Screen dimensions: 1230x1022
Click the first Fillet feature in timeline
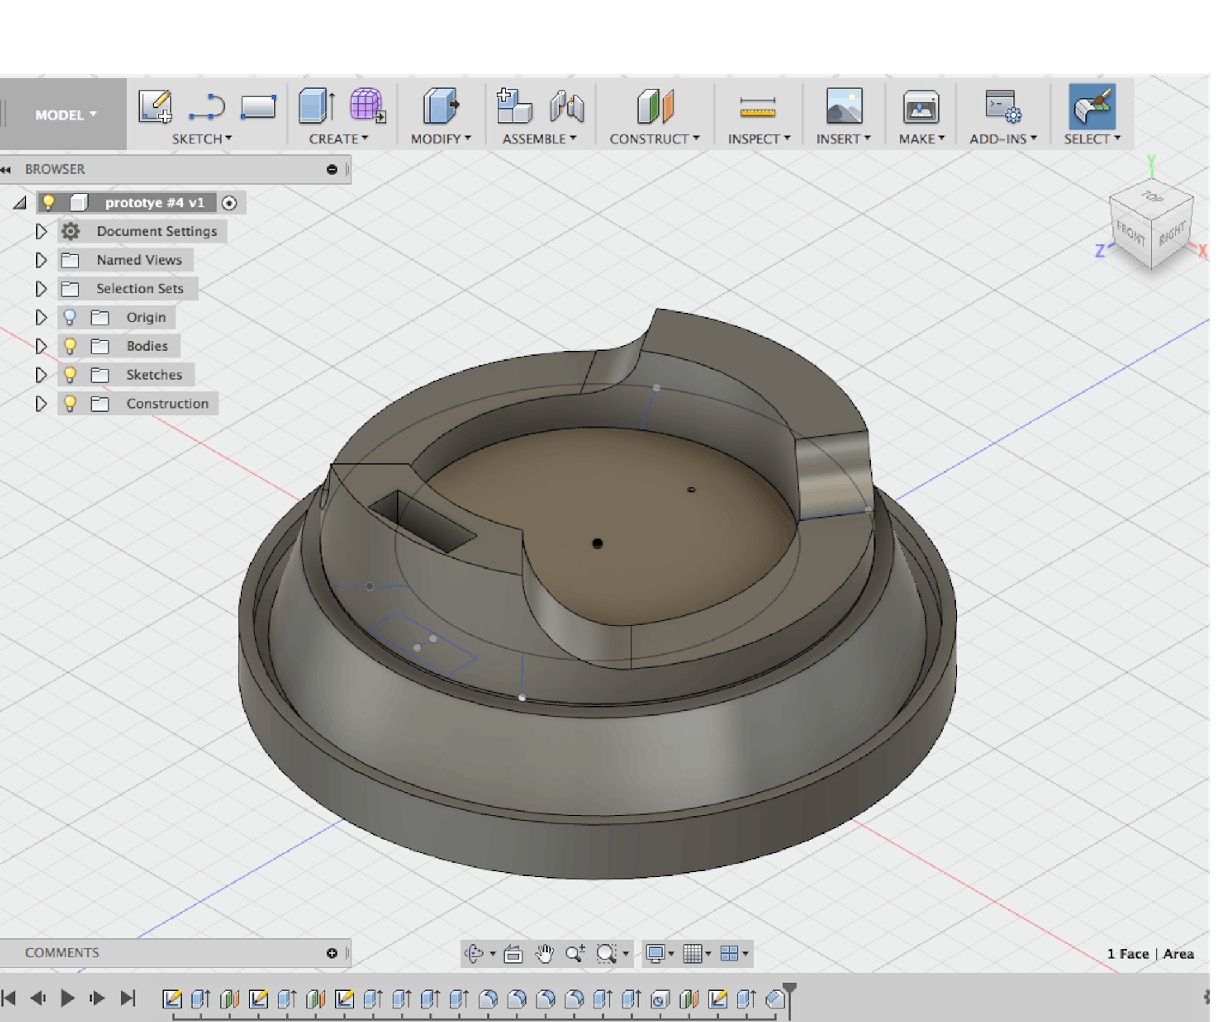coord(488,999)
